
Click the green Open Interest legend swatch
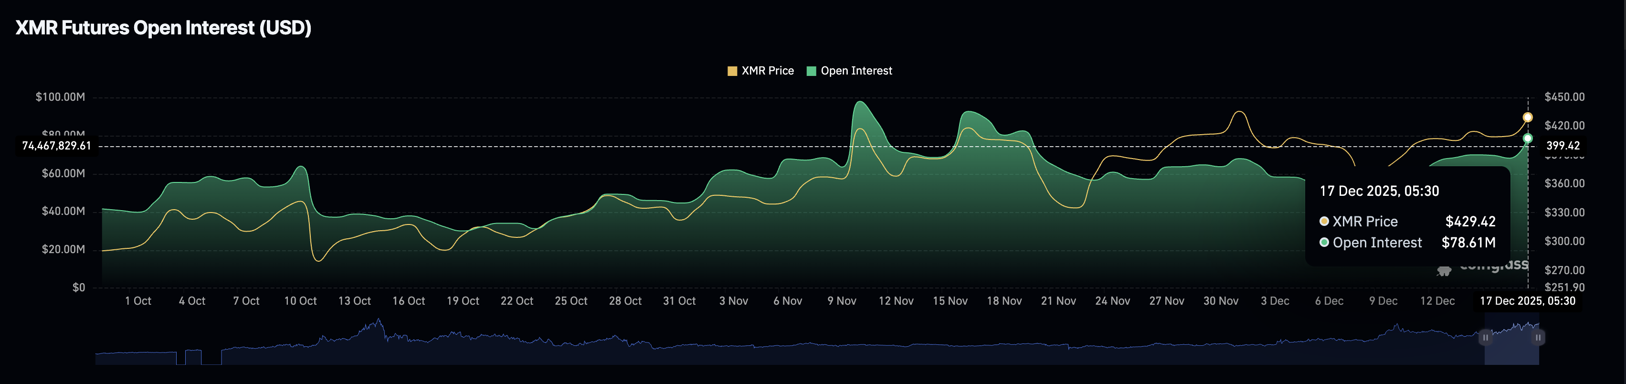coord(811,71)
